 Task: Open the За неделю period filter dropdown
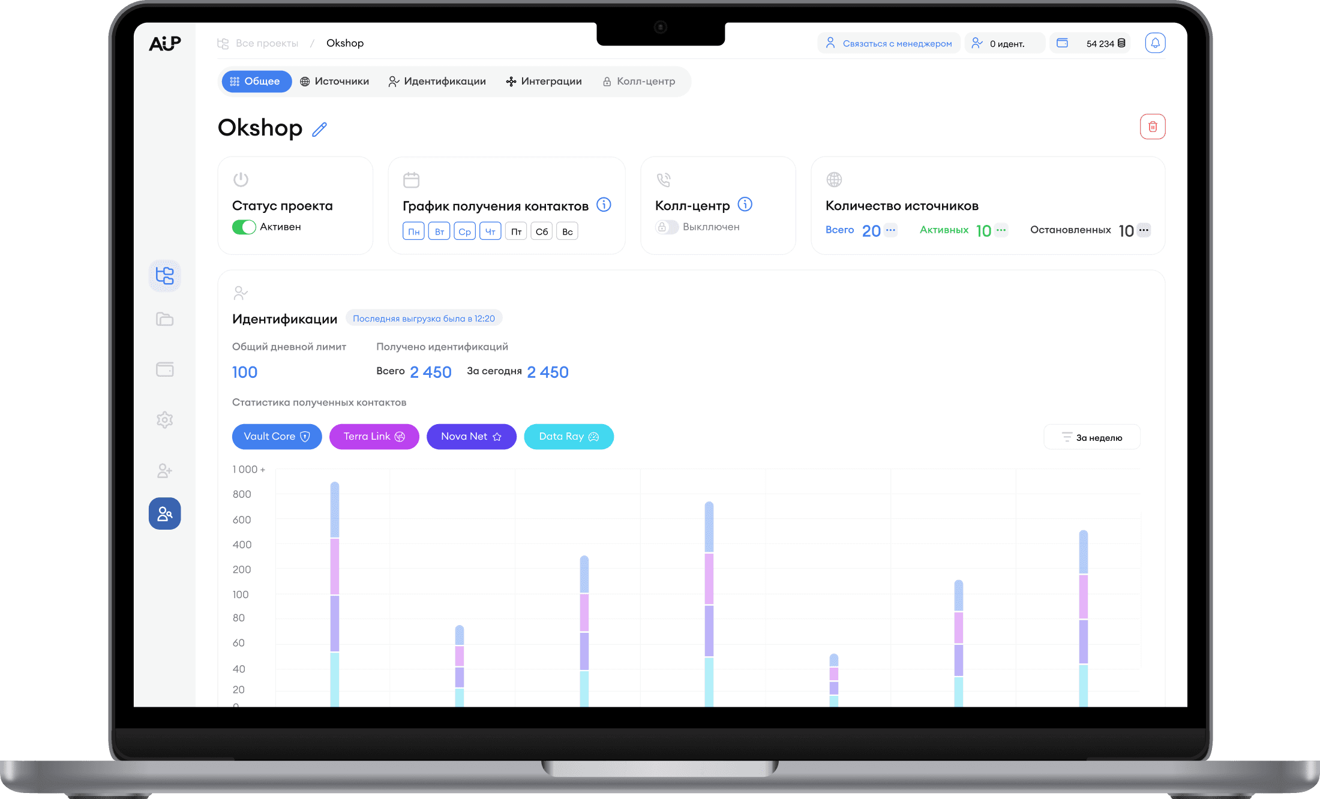click(1092, 437)
